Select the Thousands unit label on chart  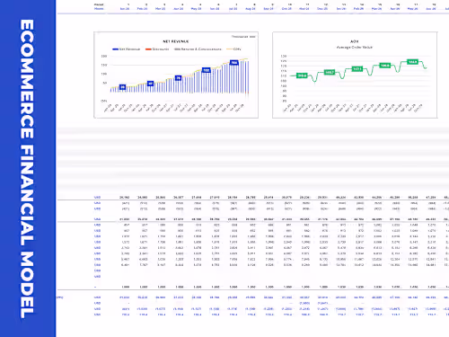[243, 37]
